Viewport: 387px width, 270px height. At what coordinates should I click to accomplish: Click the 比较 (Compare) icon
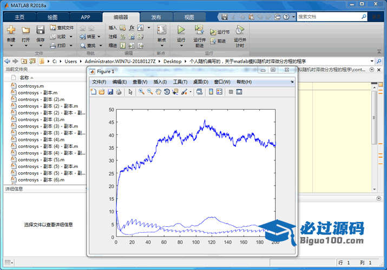pyautogui.click(x=53, y=37)
